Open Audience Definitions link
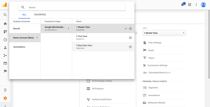Screen dimensions: 210x107 102,99
